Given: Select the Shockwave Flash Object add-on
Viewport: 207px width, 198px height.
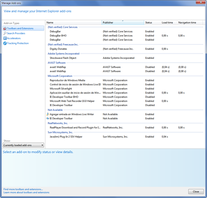Looking at the screenshot, I should point(124,58).
